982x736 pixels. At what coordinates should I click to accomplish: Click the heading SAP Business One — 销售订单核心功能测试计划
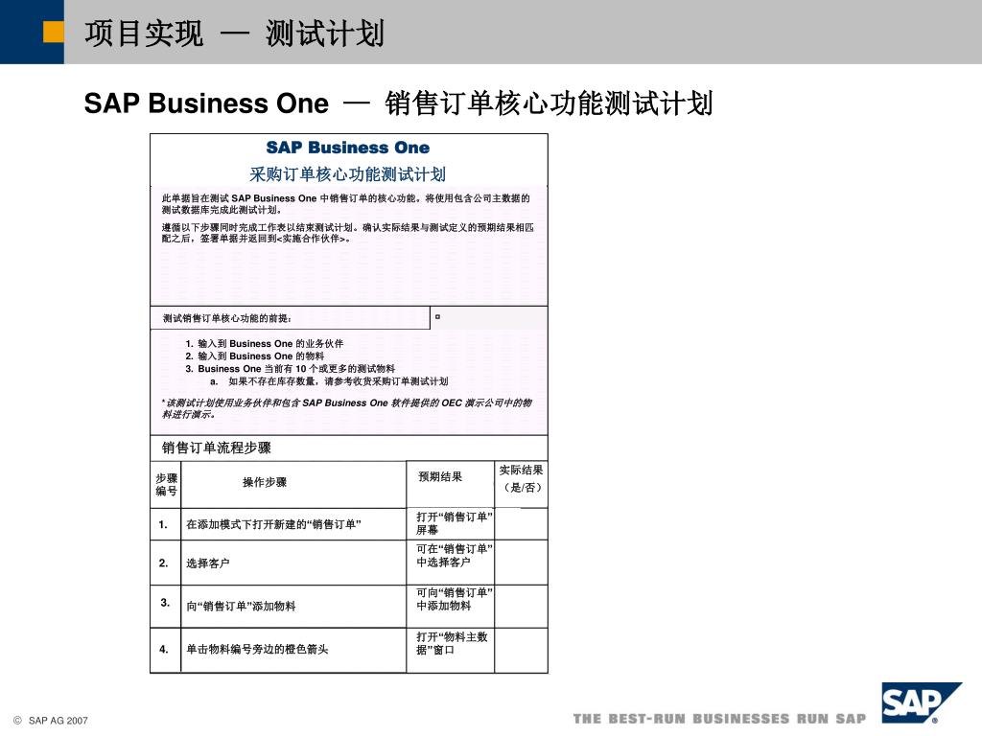coord(398,103)
